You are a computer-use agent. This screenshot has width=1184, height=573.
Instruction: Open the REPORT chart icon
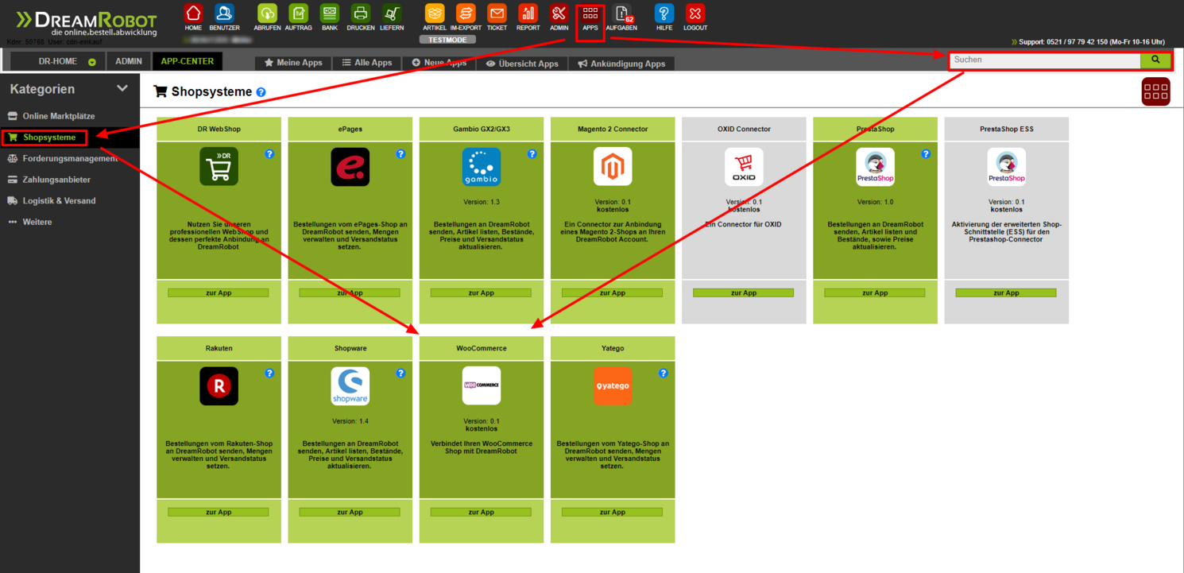(528, 14)
